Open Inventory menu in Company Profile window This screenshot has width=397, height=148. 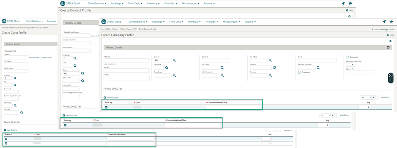[x=194, y=22]
